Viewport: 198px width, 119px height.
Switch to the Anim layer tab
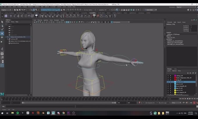175,69
